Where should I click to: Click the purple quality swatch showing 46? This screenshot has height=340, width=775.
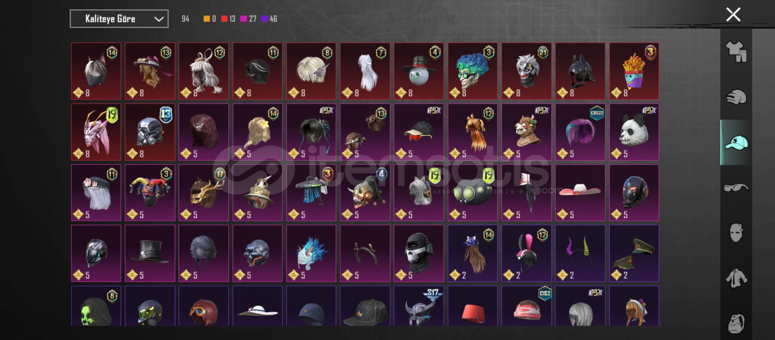265,19
